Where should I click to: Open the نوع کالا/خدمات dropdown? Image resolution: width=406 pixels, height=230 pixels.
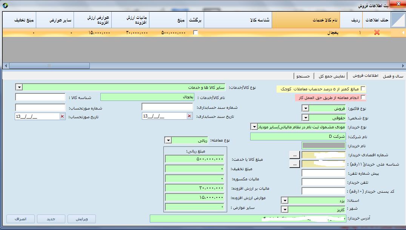point(19,87)
